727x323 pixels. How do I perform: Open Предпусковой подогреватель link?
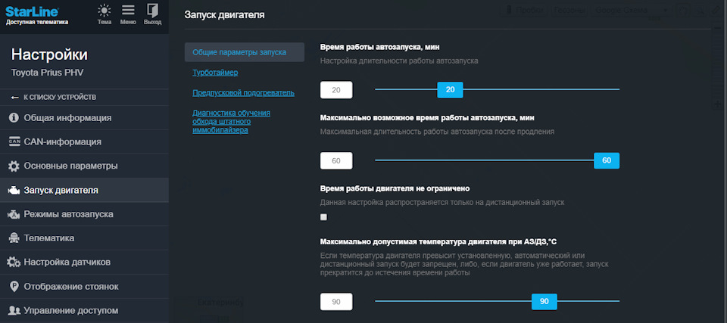click(243, 93)
